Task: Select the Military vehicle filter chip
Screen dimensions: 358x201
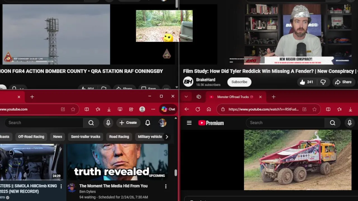Action: pyautogui.click(x=150, y=137)
